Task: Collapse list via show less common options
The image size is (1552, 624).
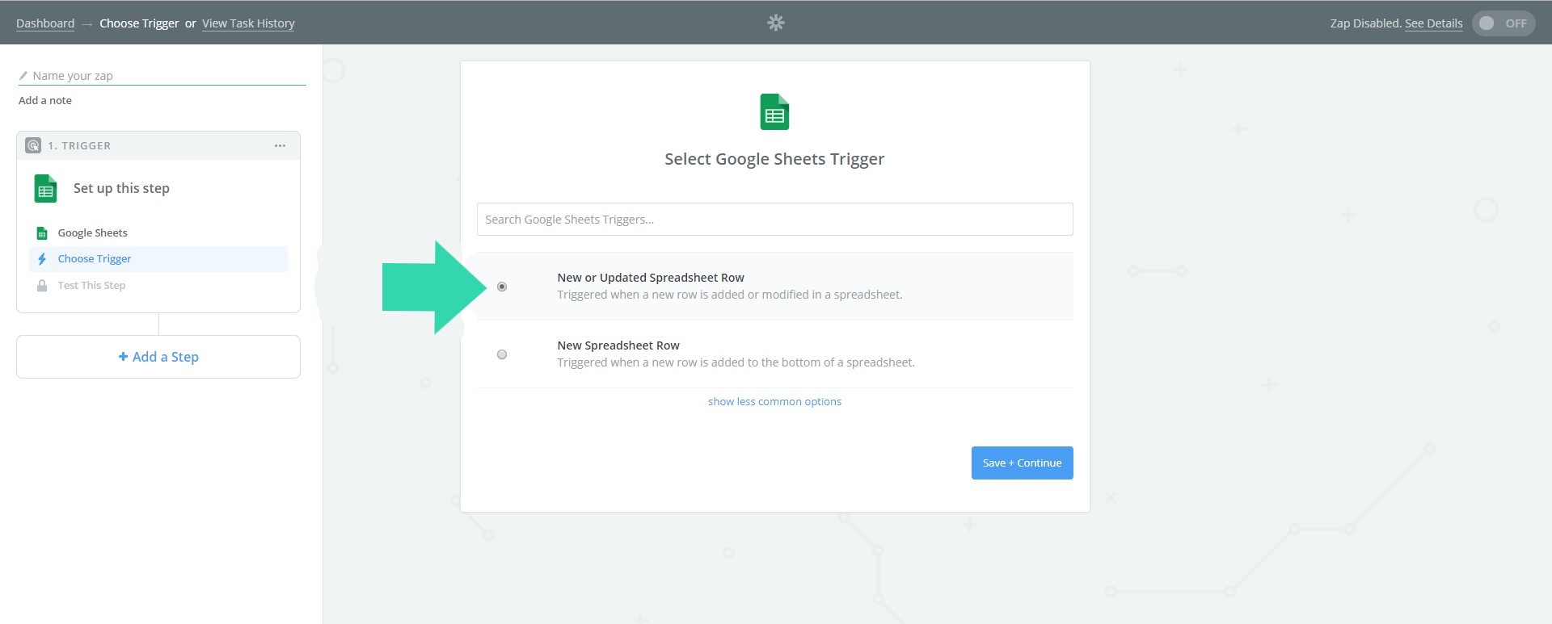Action: [x=774, y=401]
